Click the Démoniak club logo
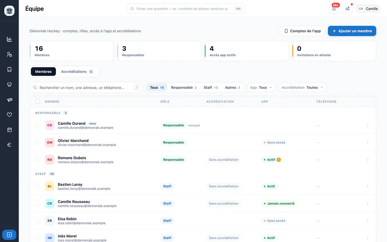The image size is (387, 242). click(9, 11)
